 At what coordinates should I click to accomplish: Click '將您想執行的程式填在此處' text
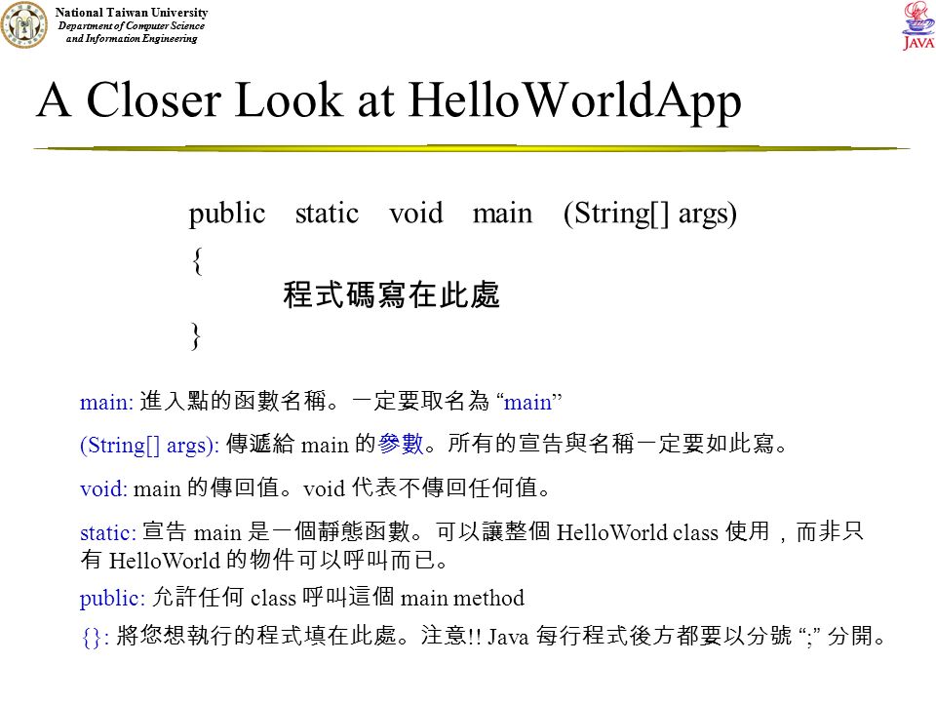(256, 635)
